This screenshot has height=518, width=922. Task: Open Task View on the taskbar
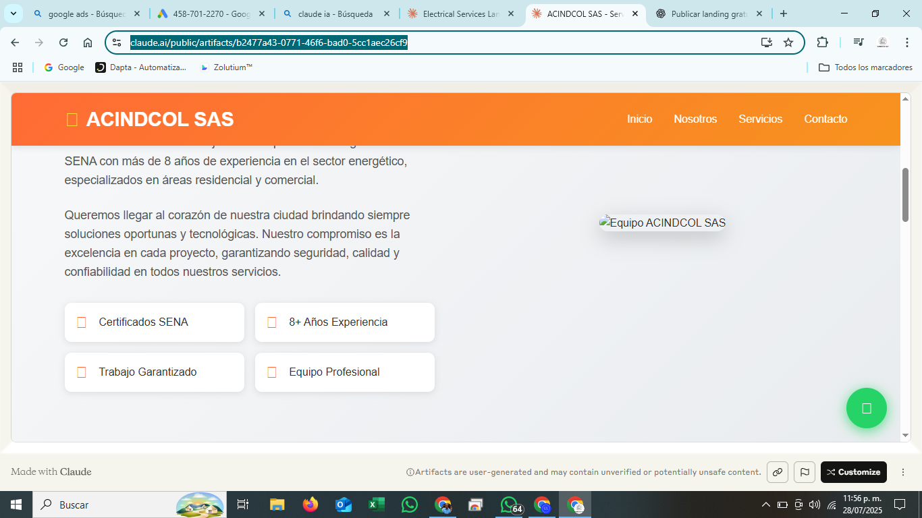tap(243, 505)
